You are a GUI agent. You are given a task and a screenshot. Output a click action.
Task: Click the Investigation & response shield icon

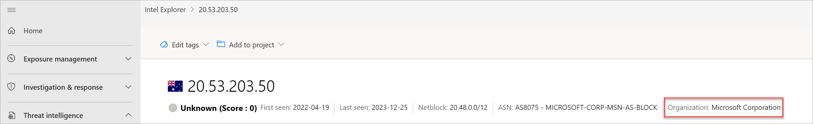click(11, 87)
